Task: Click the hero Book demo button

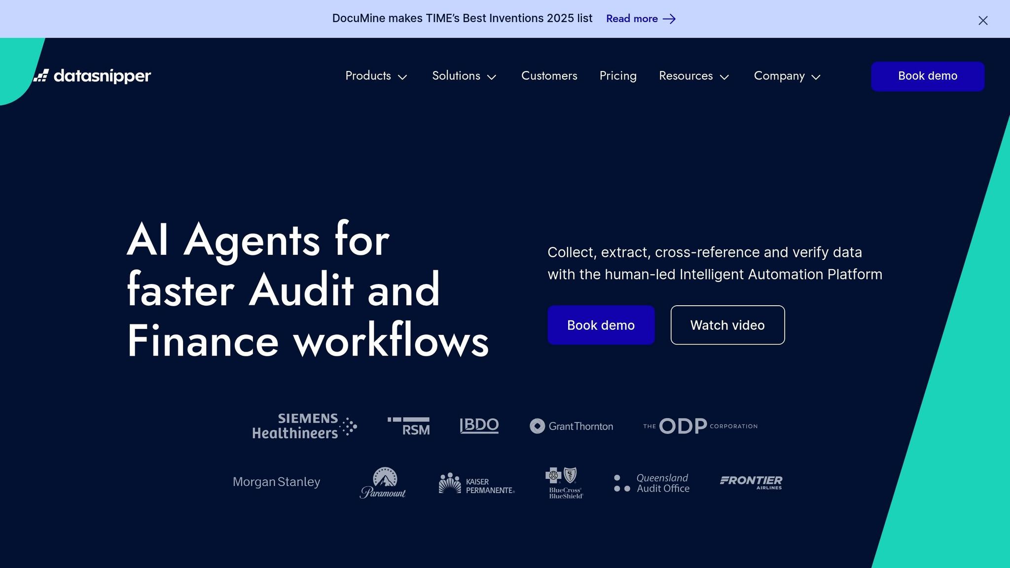Action: 601,325
